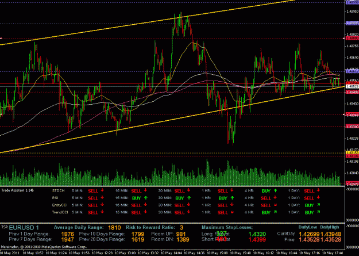Click the STOCH 4 HR green up arrow

click(275, 190)
